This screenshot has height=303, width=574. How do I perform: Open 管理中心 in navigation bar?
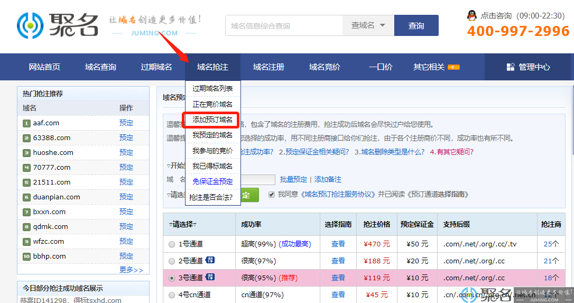(x=534, y=67)
